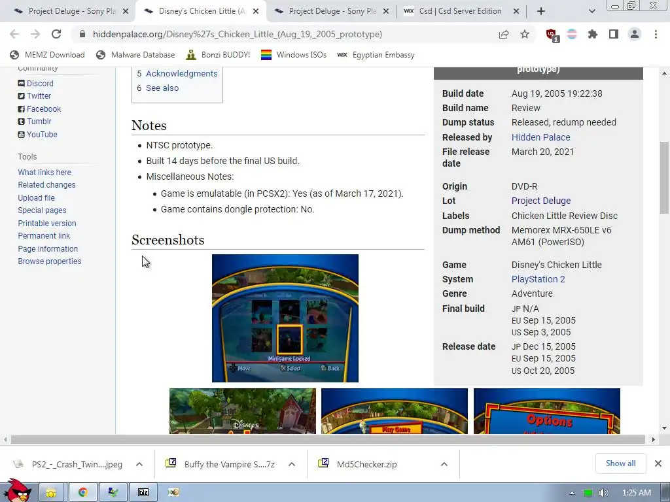Open the downloaded Md5Checker.zip file
This screenshot has height=502, width=670.
click(x=366, y=464)
